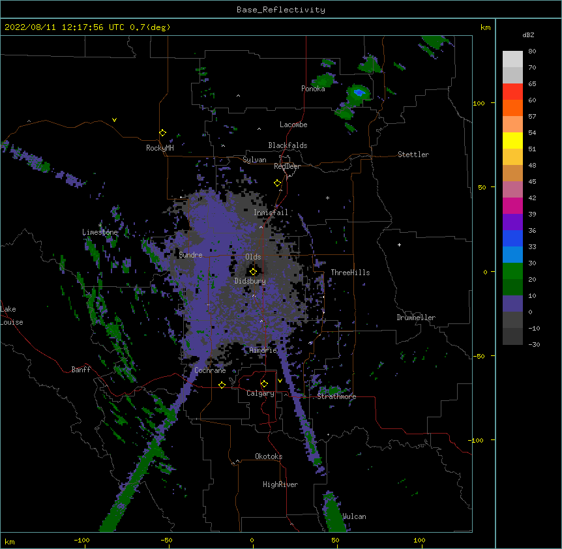Pick the topmost white 70-80 dBZ swatch
The width and height of the screenshot is (562, 549).
pyautogui.click(x=512, y=59)
